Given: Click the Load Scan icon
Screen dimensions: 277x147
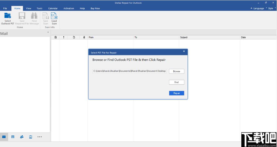Looking at the screenshot, I should tap(54, 16).
